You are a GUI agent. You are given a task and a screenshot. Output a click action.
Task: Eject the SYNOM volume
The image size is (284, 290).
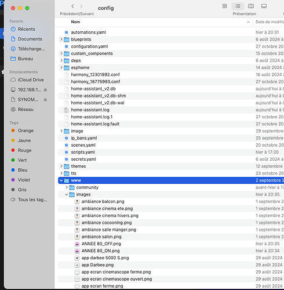(x=45, y=100)
